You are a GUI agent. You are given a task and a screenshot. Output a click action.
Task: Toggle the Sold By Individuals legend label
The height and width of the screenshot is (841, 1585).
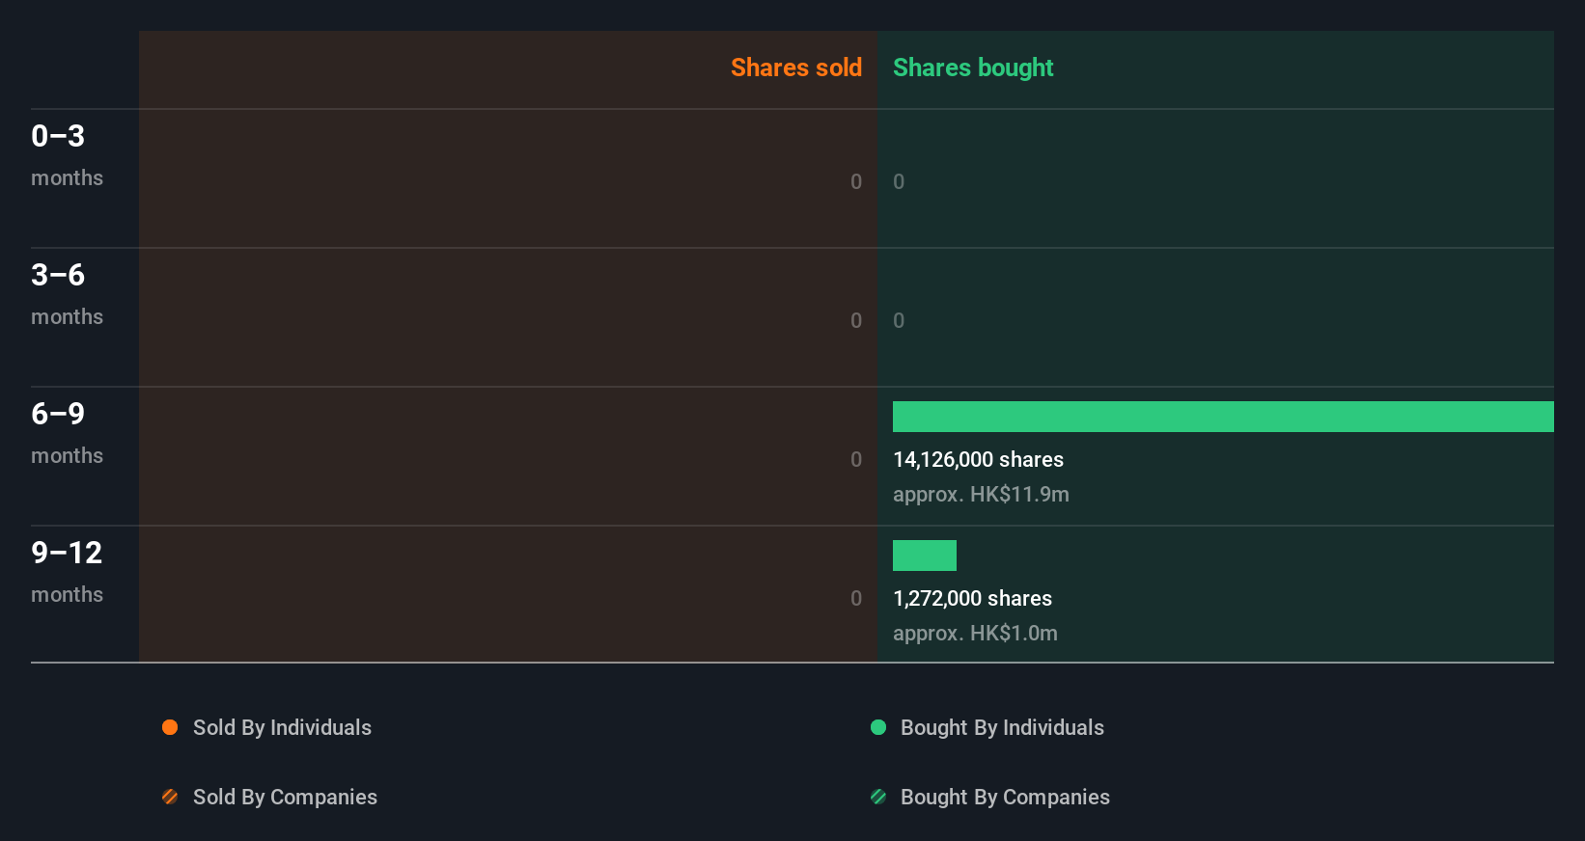tap(282, 727)
